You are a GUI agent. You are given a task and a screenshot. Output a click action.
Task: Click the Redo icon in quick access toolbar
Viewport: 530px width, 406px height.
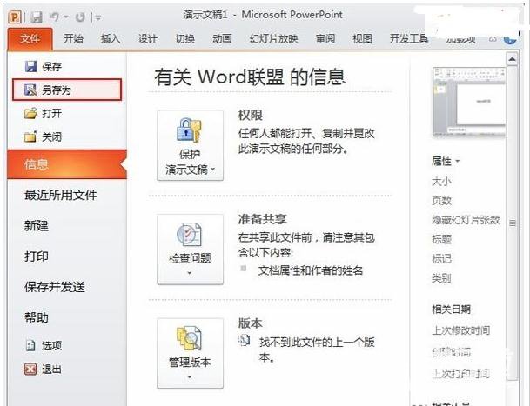click(80, 17)
